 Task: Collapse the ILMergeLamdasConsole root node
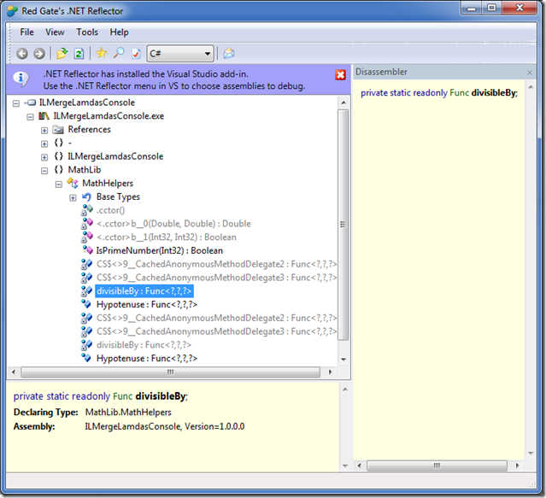tap(16, 103)
